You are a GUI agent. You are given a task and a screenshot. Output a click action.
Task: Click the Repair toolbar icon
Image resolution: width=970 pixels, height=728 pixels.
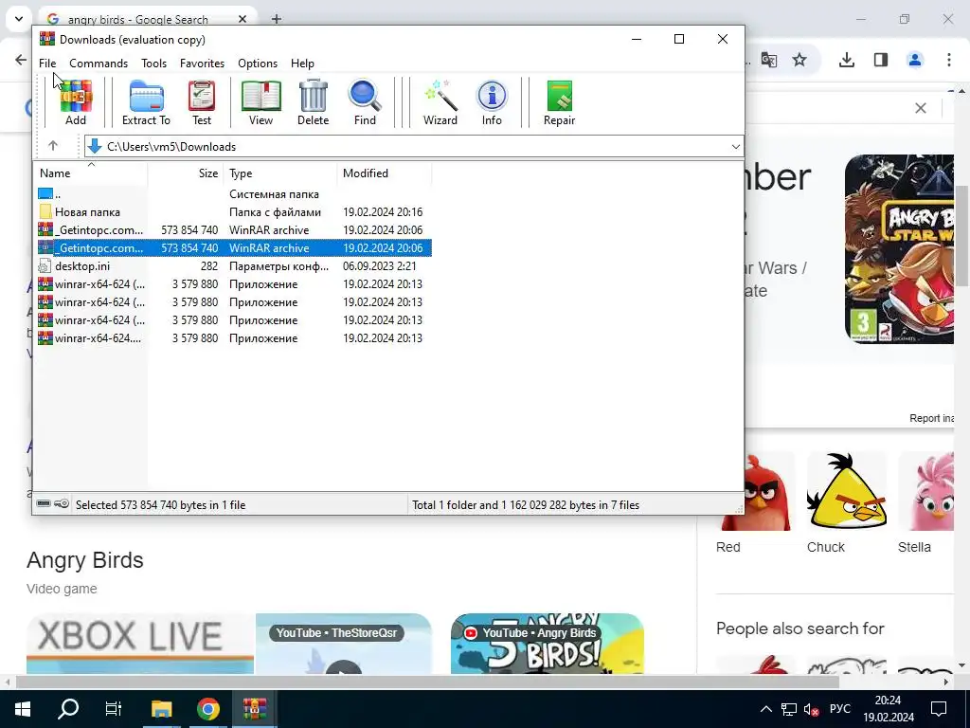pyautogui.click(x=559, y=102)
